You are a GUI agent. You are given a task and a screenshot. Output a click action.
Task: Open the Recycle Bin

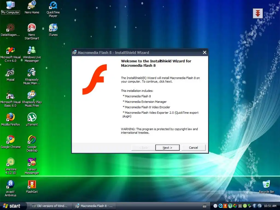(x=266, y=187)
